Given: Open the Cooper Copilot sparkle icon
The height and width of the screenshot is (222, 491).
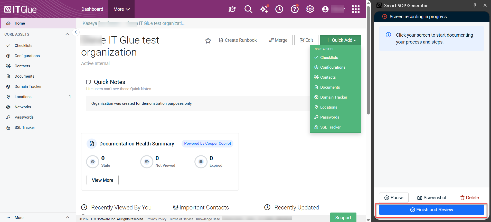Looking at the screenshot, I should (264, 9).
